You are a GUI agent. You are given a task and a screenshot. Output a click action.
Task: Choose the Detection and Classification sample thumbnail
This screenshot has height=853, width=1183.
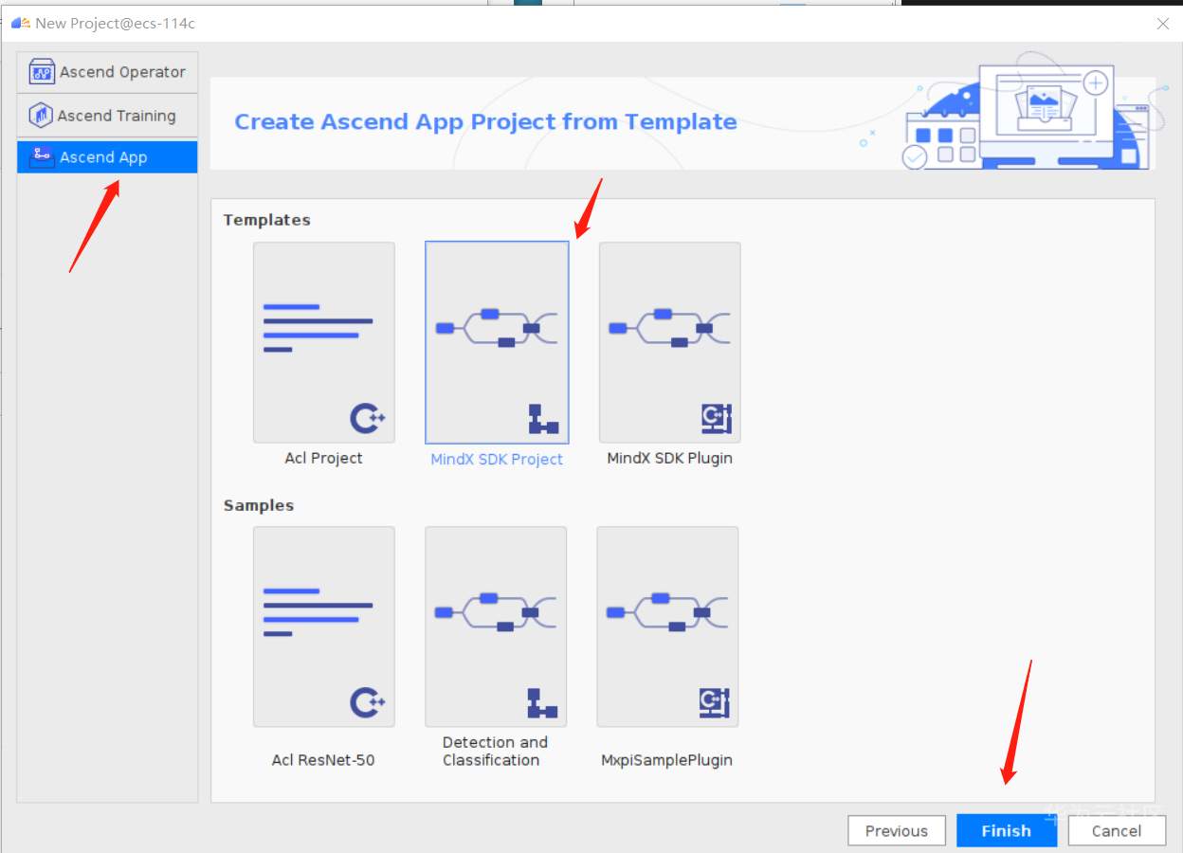(x=496, y=626)
